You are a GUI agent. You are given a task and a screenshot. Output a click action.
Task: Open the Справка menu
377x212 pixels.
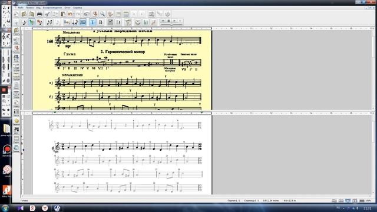tap(77, 8)
